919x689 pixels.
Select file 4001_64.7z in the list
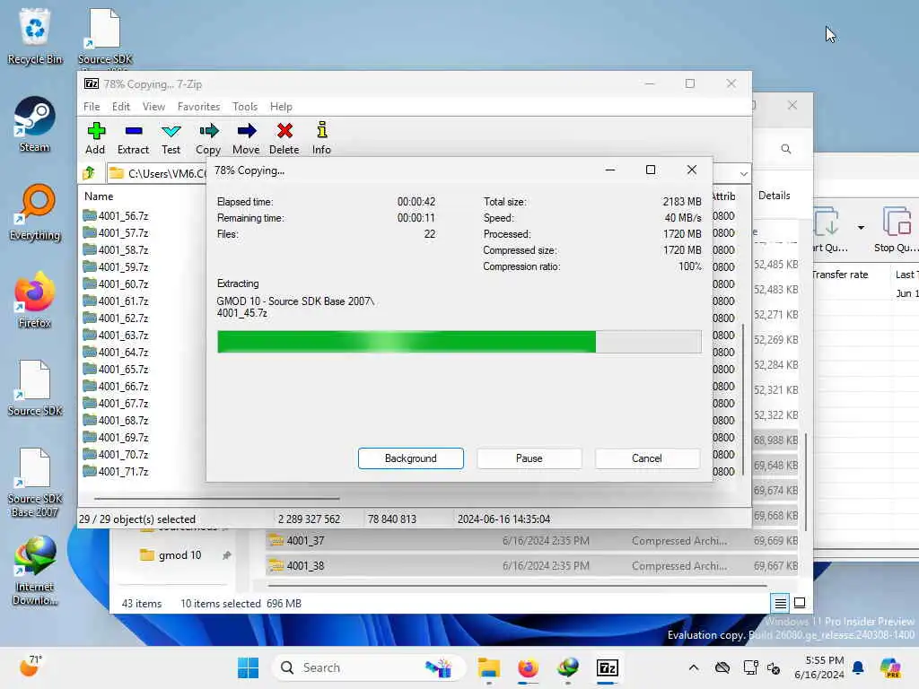click(x=116, y=352)
